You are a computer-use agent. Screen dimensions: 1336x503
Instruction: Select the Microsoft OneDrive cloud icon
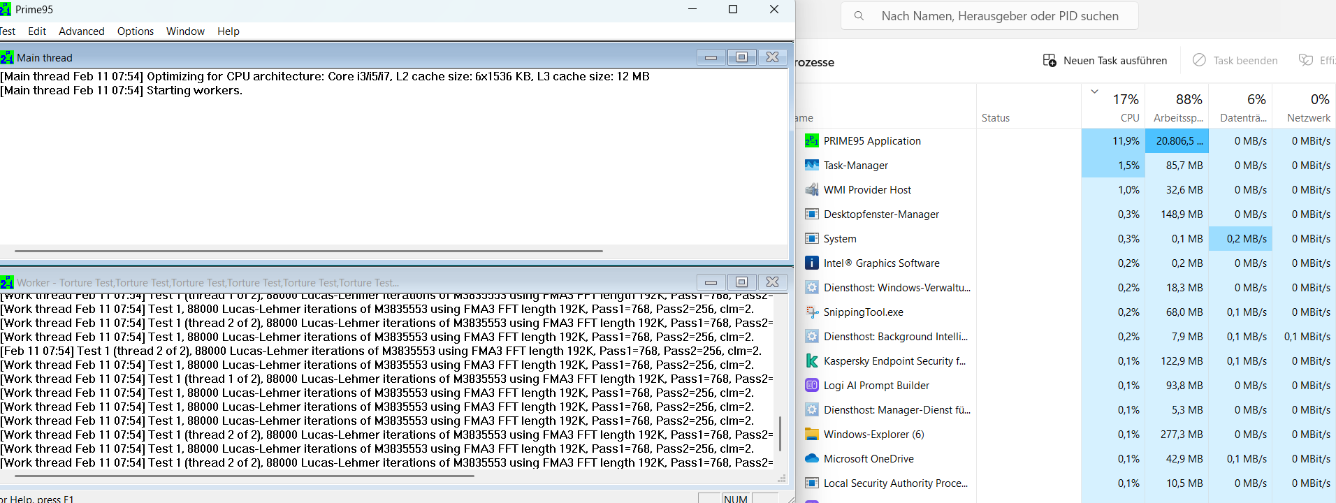coord(812,459)
